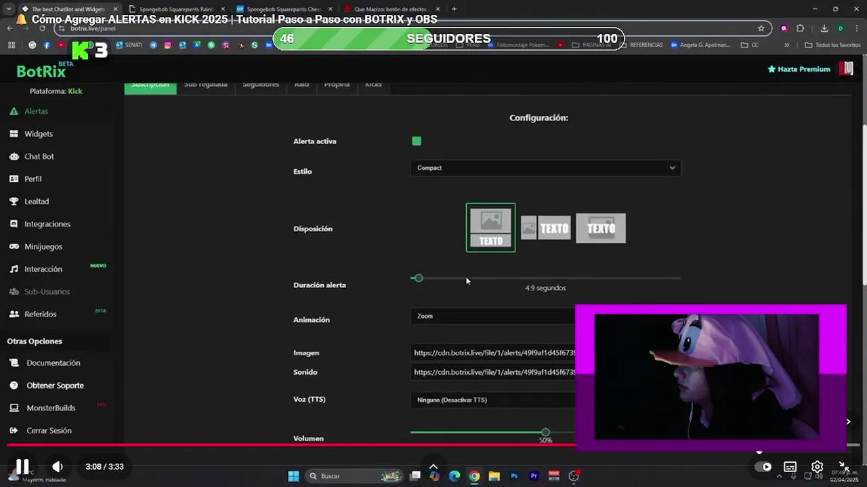The image size is (867, 487).
Task: Select the text-over-image layout thumbnail
Action: coord(601,229)
